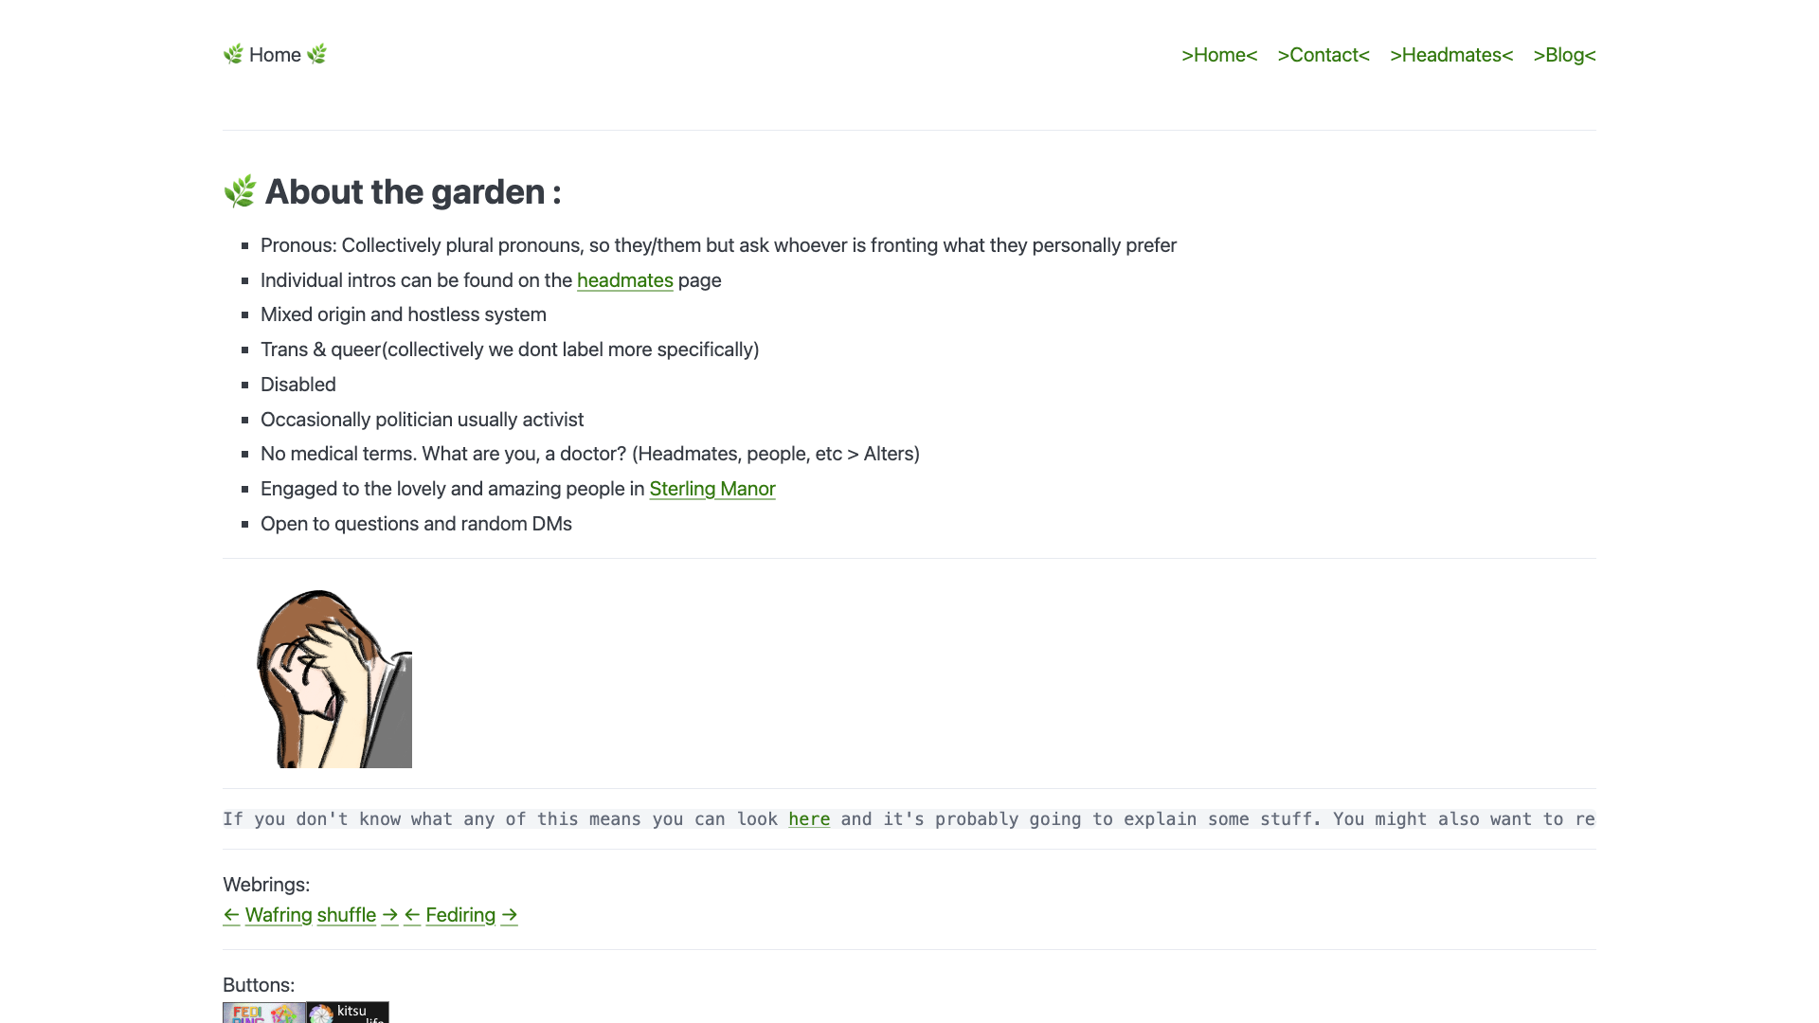Click the leaf icon before About the garden heading
The height and width of the screenshot is (1023, 1819).
click(241, 190)
